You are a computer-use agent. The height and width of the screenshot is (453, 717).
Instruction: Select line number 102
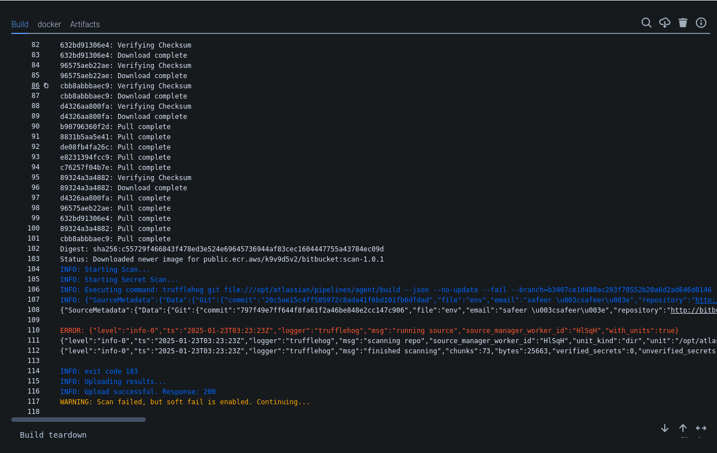point(33,249)
